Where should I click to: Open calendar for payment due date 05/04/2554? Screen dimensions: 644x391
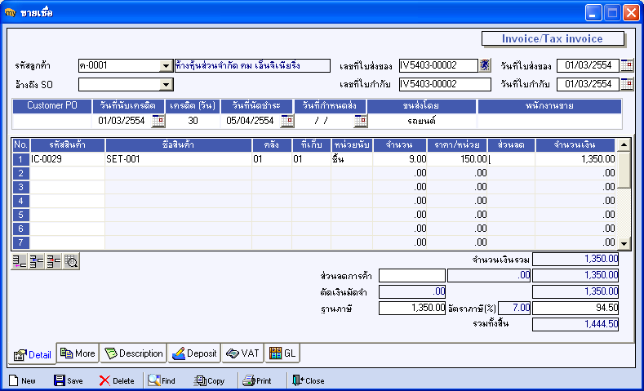click(287, 121)
